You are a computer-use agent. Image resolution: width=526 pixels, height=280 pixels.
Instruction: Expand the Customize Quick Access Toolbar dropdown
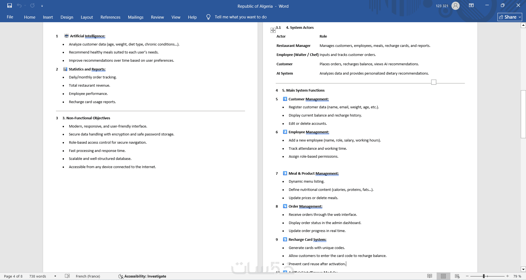pos(42,6)
